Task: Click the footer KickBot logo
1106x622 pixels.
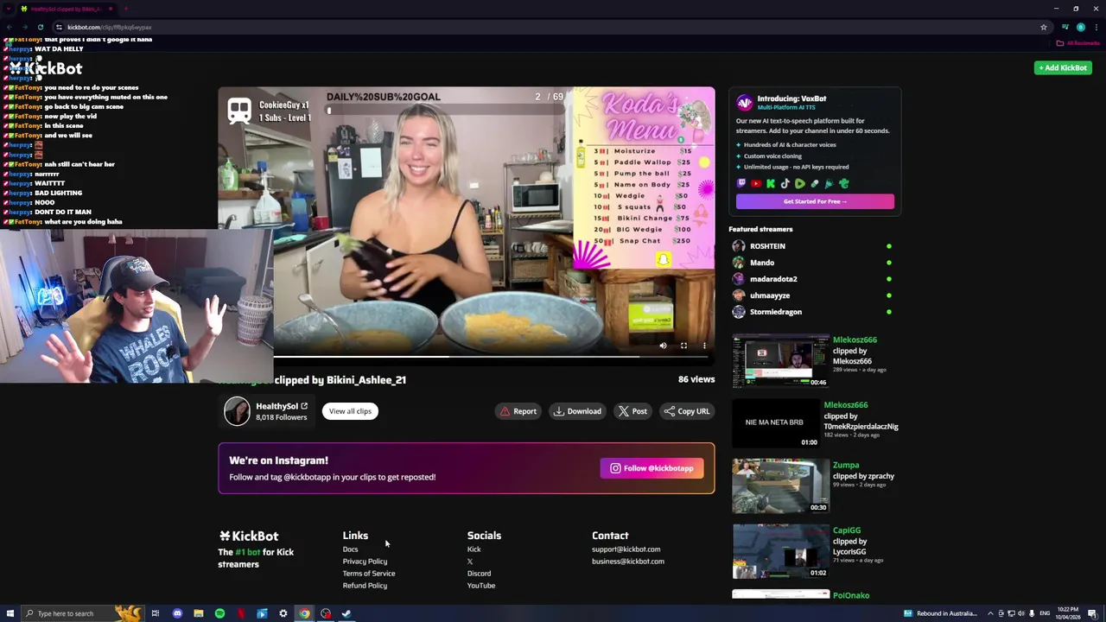Action: click(249, 536)
